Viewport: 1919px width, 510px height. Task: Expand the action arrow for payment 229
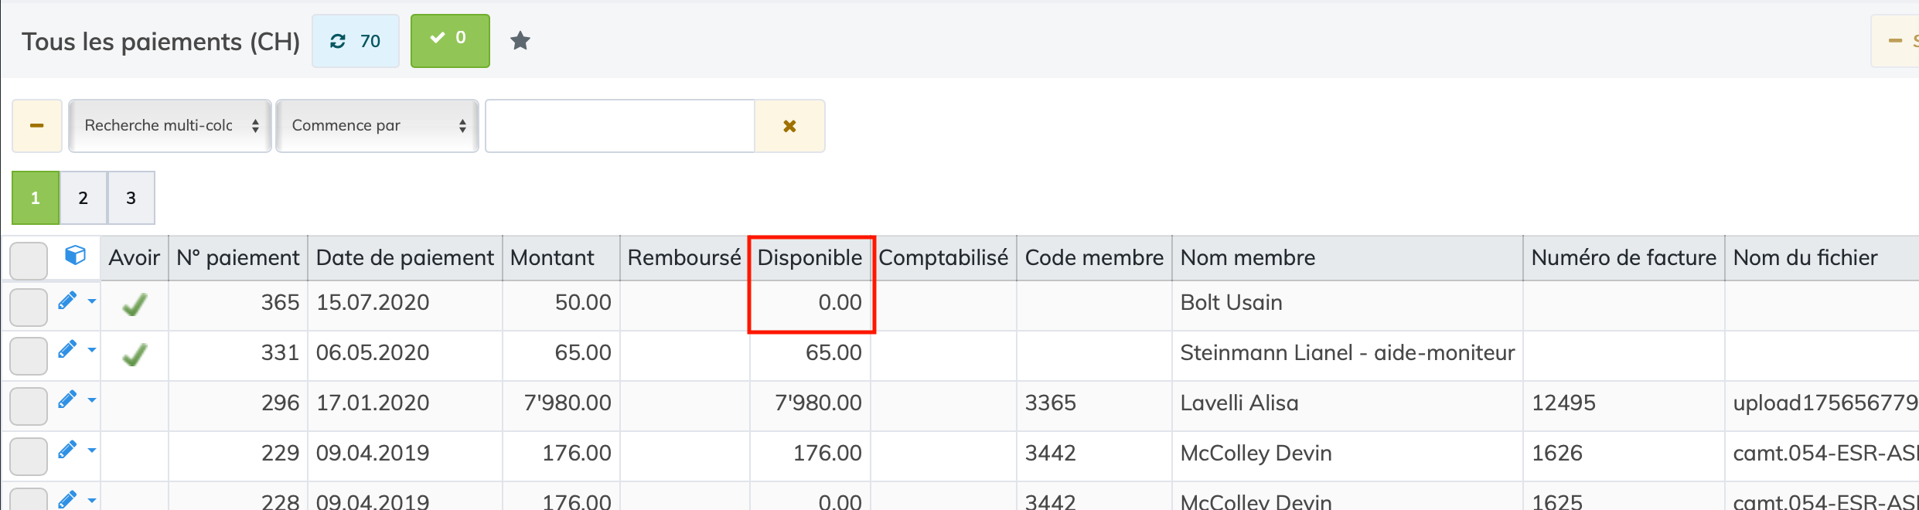click(92, 450)
